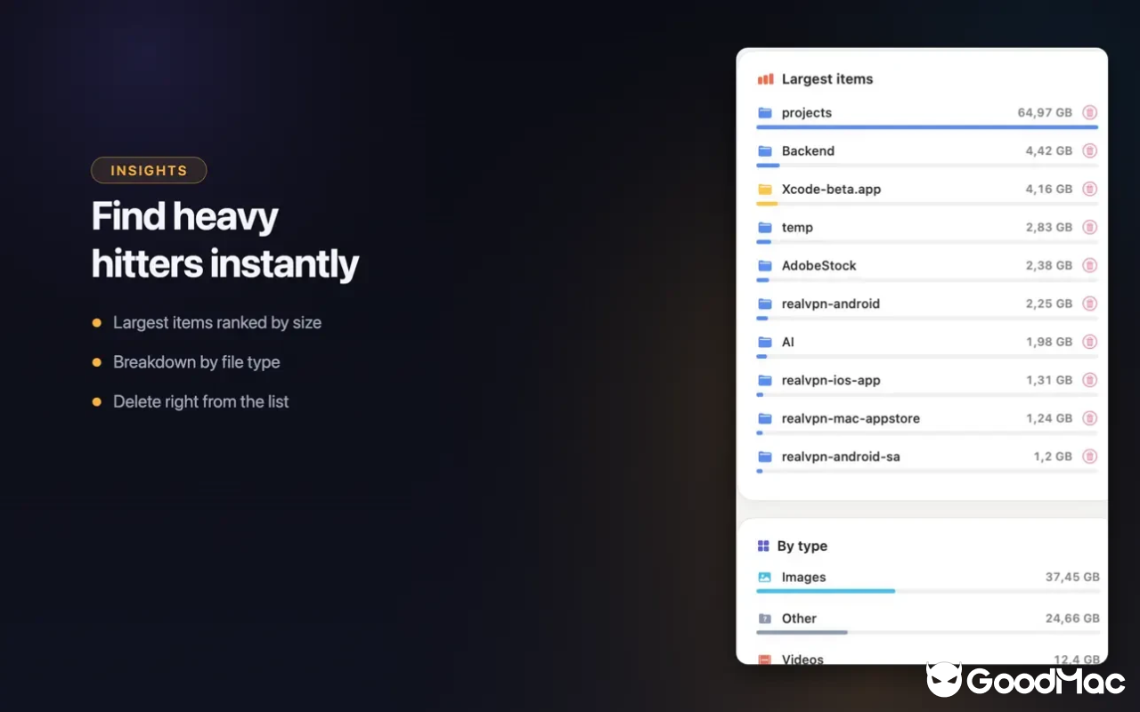This screenshot has height=712, width=1140.
Task: Click the temp folder icon
Action: coord(764,228)
